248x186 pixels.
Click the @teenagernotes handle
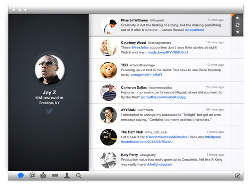pyautogui.click(x=159, y=43)
